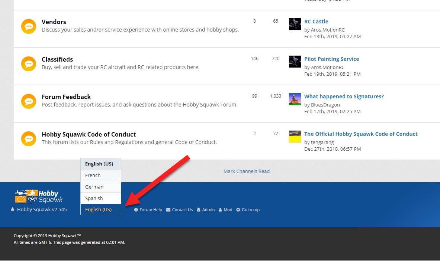Screen dimensions: 440x262
Task: Click the Code of Conduct forum bubble icon
Action: coord(29,139)
